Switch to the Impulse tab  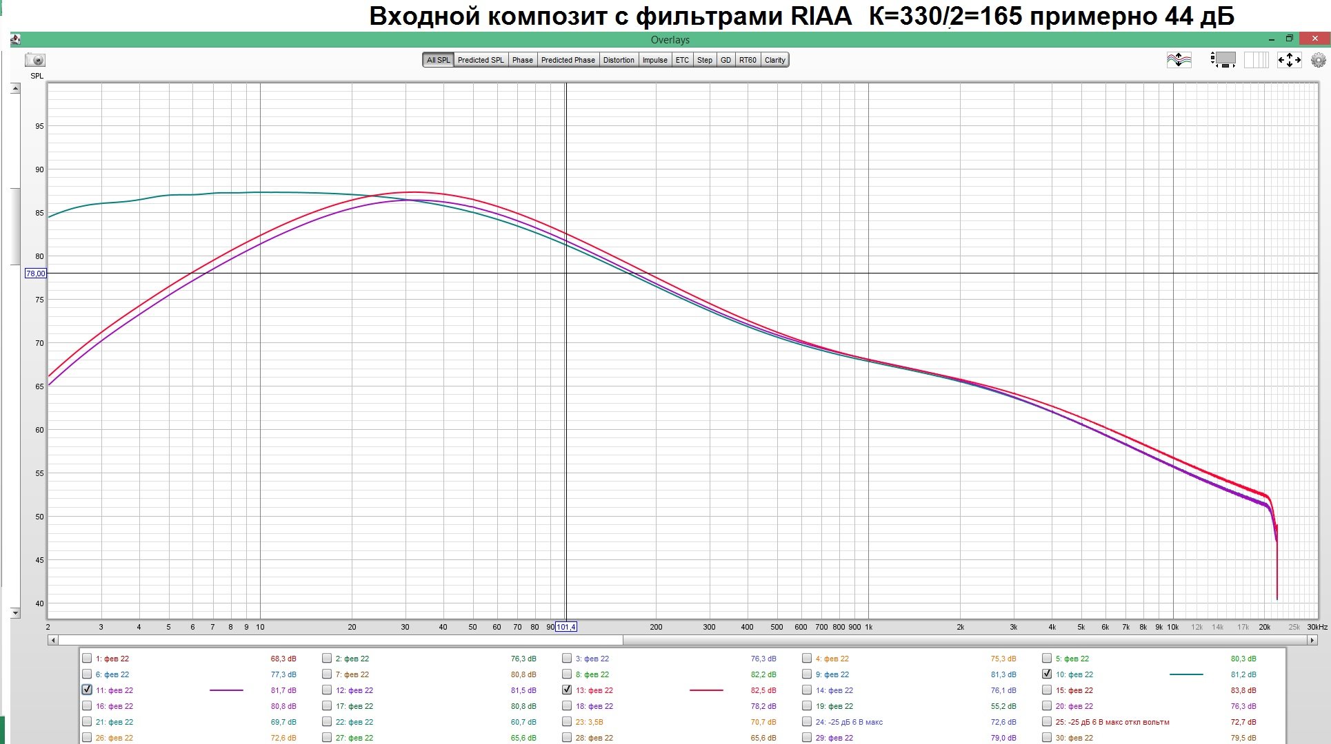point(654,60)
